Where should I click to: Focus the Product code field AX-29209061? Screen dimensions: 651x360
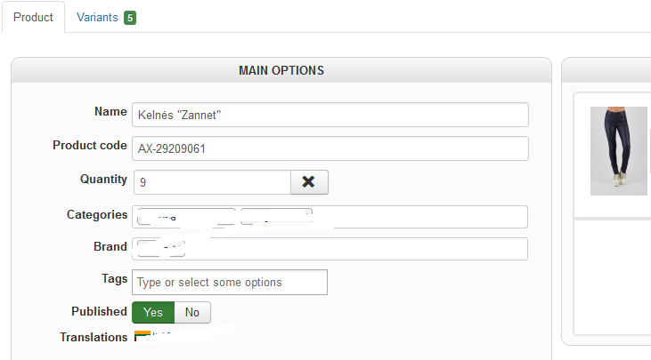pos(330,148)
